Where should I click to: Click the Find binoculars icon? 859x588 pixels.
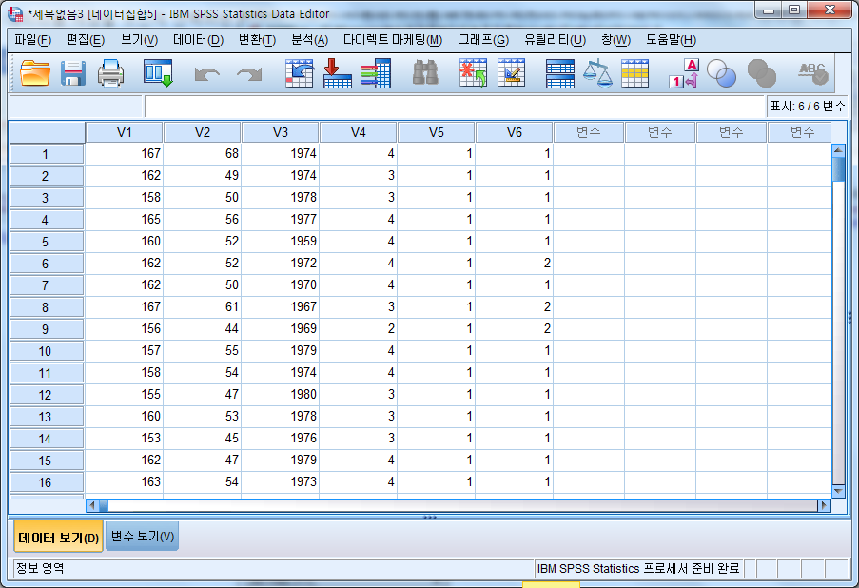coord(424,73)
